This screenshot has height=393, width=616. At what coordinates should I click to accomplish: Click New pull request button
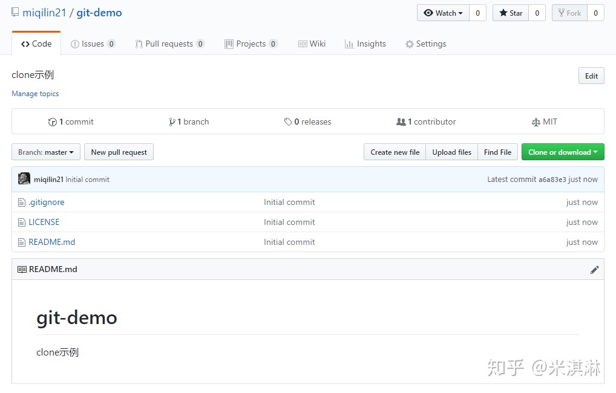pos(119,152)
